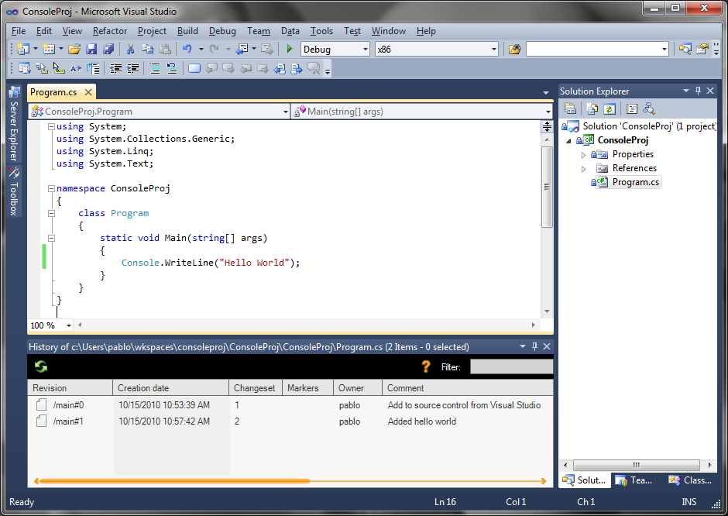The height and width of the screenshot is (516, 728).
Task: Uncomment the selected lines icon
Action: pos(172,69)
